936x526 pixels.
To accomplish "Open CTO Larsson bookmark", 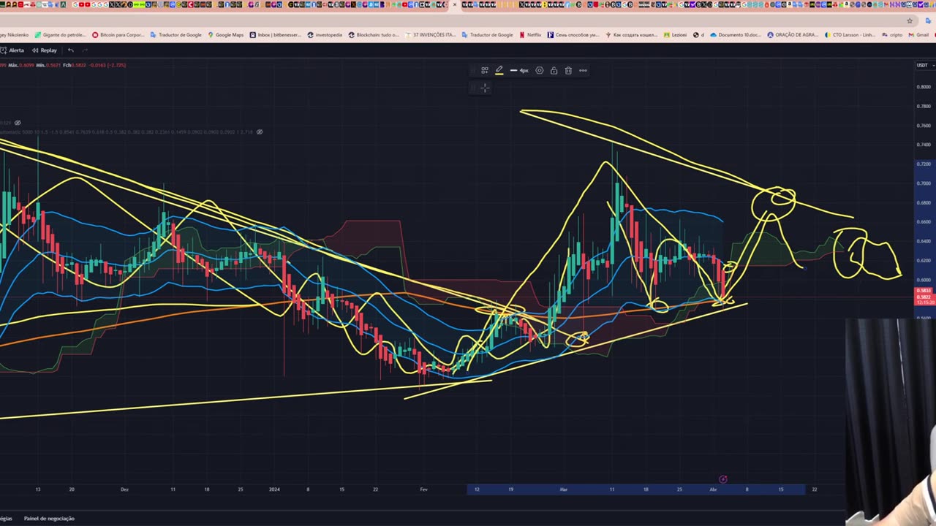I will click(x=850, y=35).
